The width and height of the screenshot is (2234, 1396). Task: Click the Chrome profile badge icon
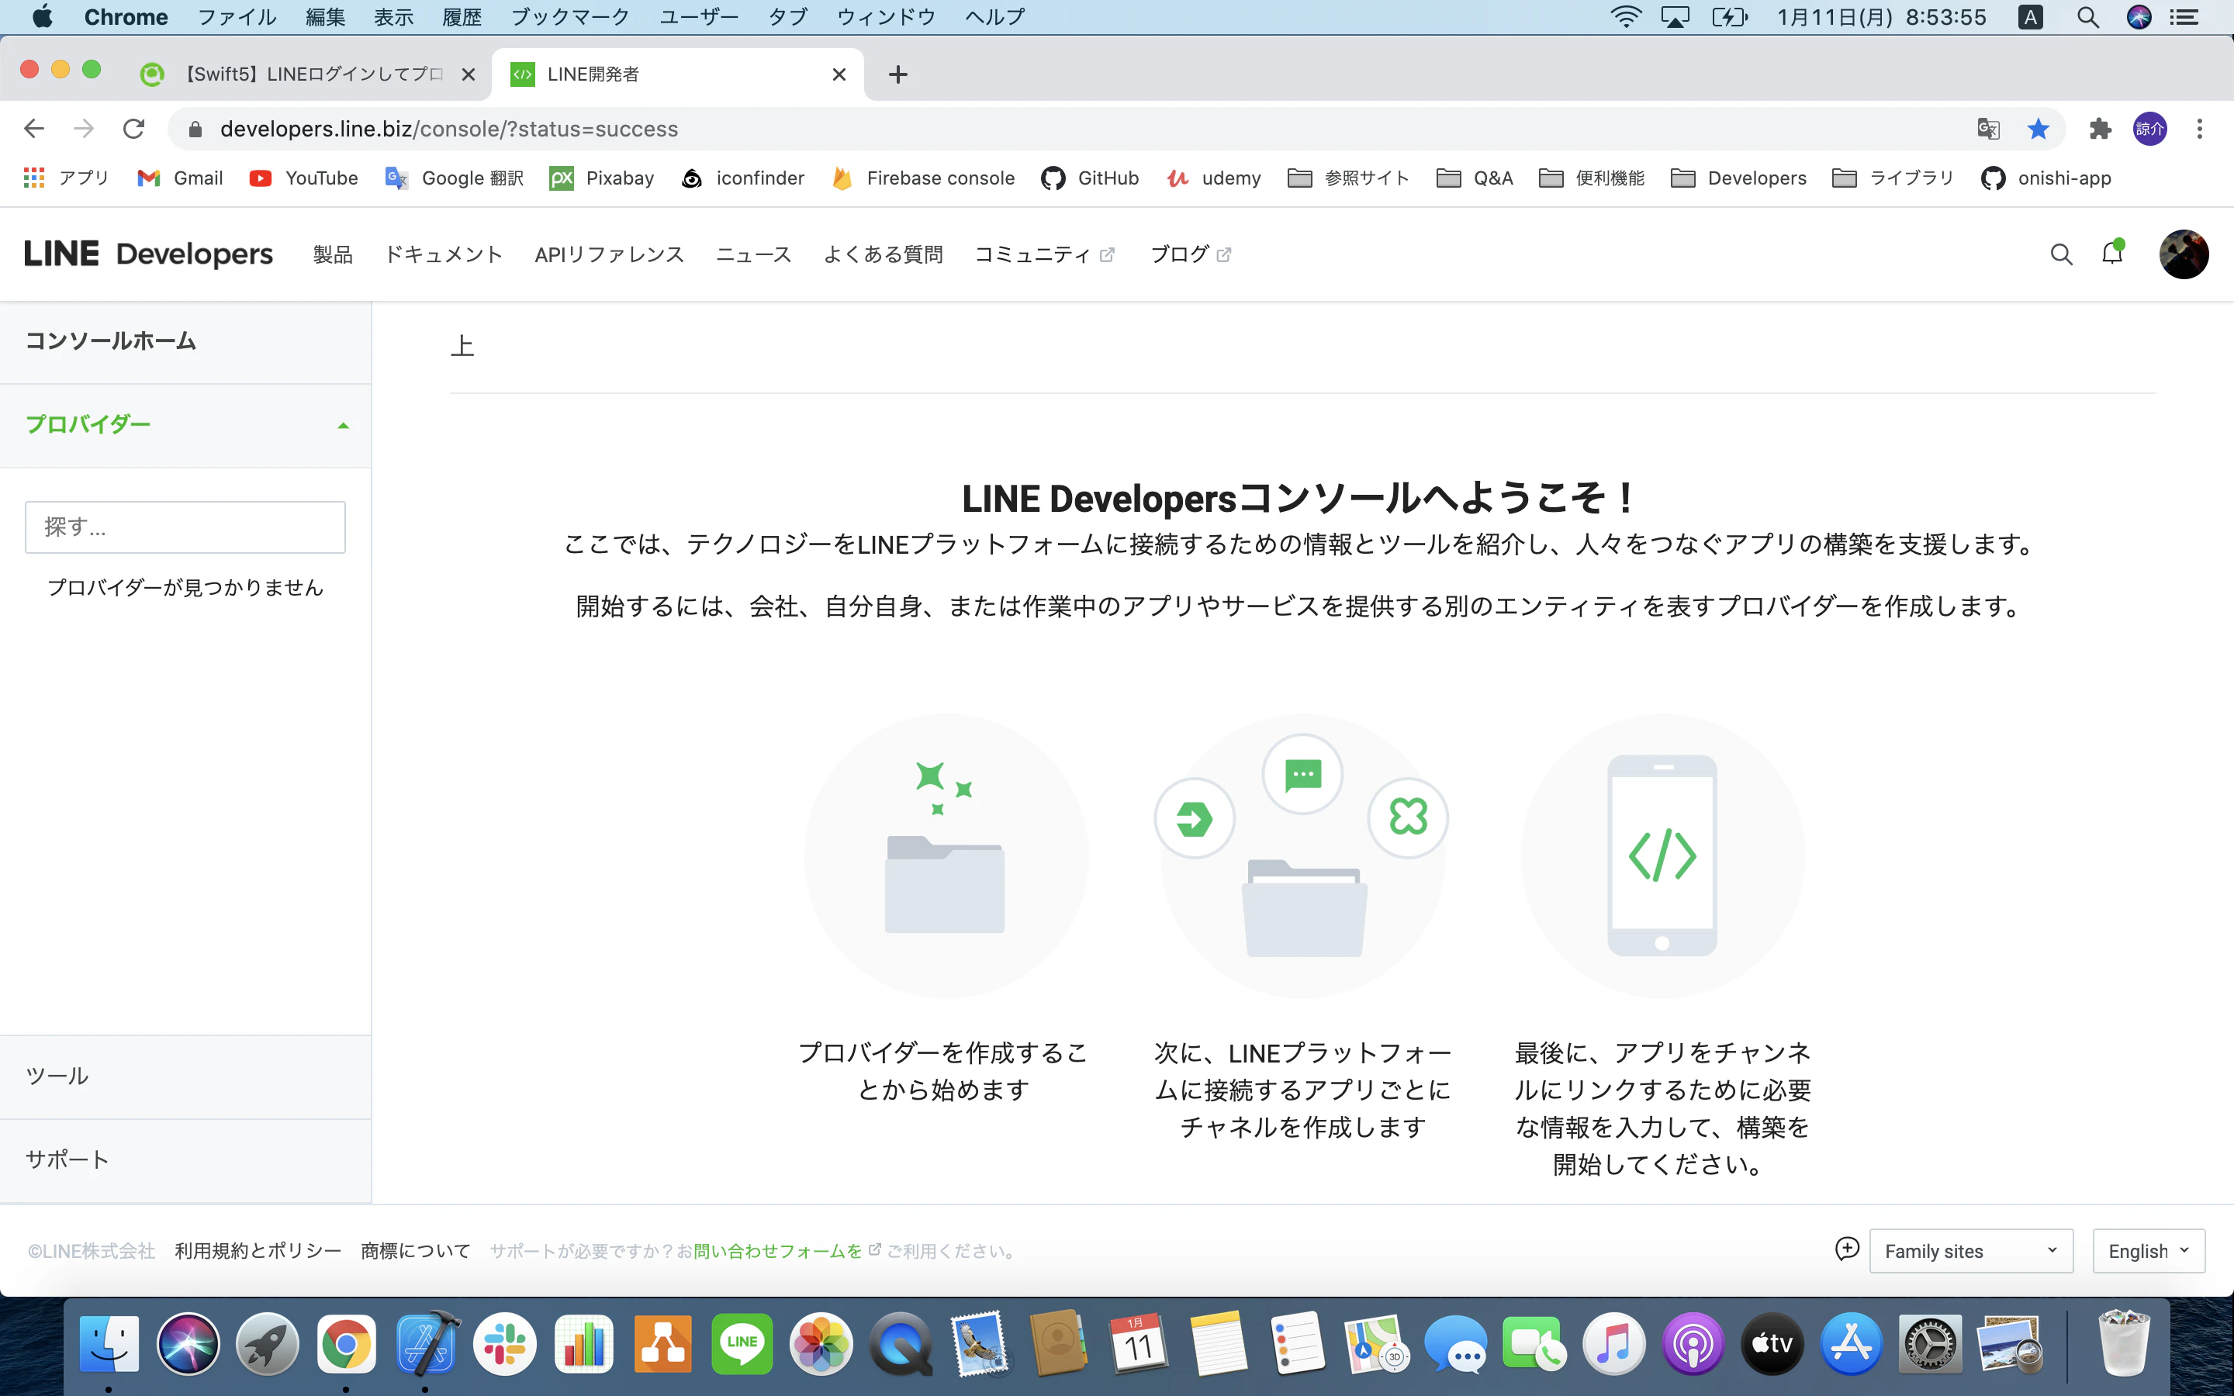2150,128
